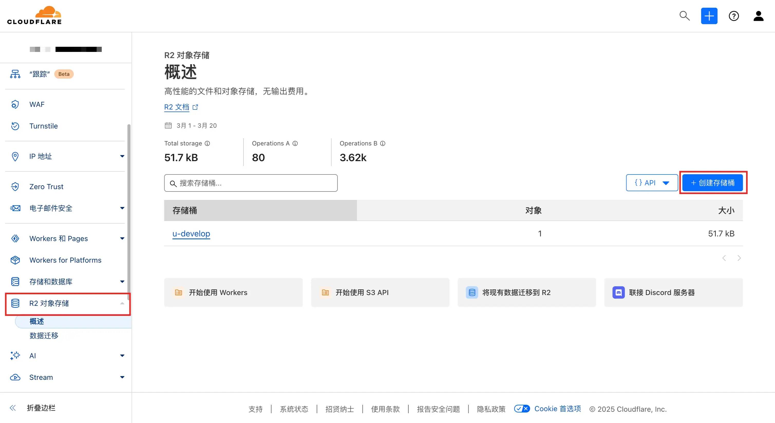Click 开始使用 S3 API card
Image resolution: width=775 pixels, height=423 pixels.
(380, 292)
